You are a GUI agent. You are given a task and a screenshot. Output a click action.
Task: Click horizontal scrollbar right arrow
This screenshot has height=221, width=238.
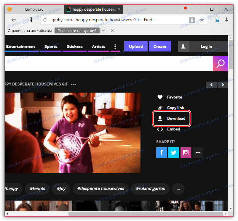[x=226, y=214]
